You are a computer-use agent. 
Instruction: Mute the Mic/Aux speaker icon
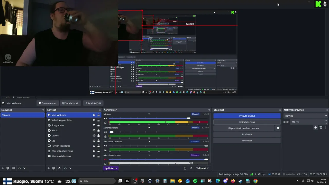click(x=105, y=118)
